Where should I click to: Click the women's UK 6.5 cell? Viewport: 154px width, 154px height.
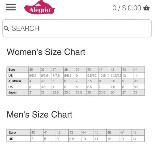92,87
